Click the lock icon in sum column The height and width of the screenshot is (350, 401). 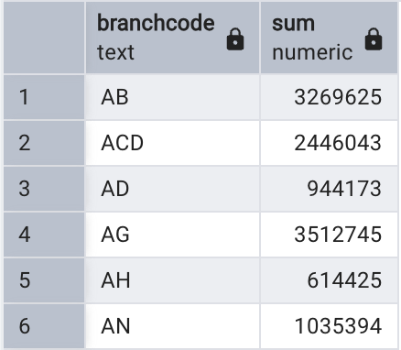point(374,39)
